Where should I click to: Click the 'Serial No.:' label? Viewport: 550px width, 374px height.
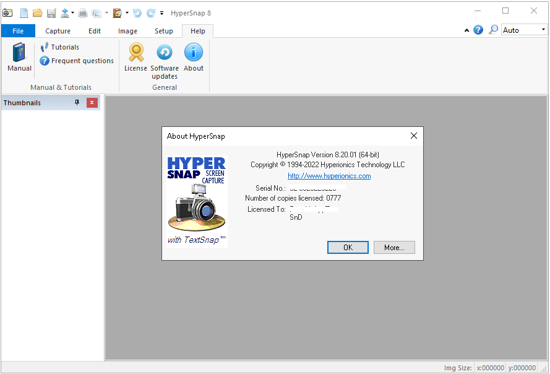pos(270,188)
